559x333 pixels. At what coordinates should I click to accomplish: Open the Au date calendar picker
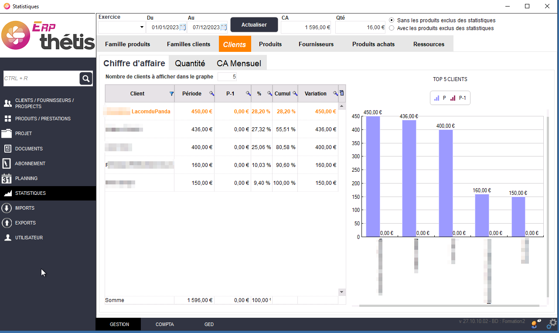point(224,27)
